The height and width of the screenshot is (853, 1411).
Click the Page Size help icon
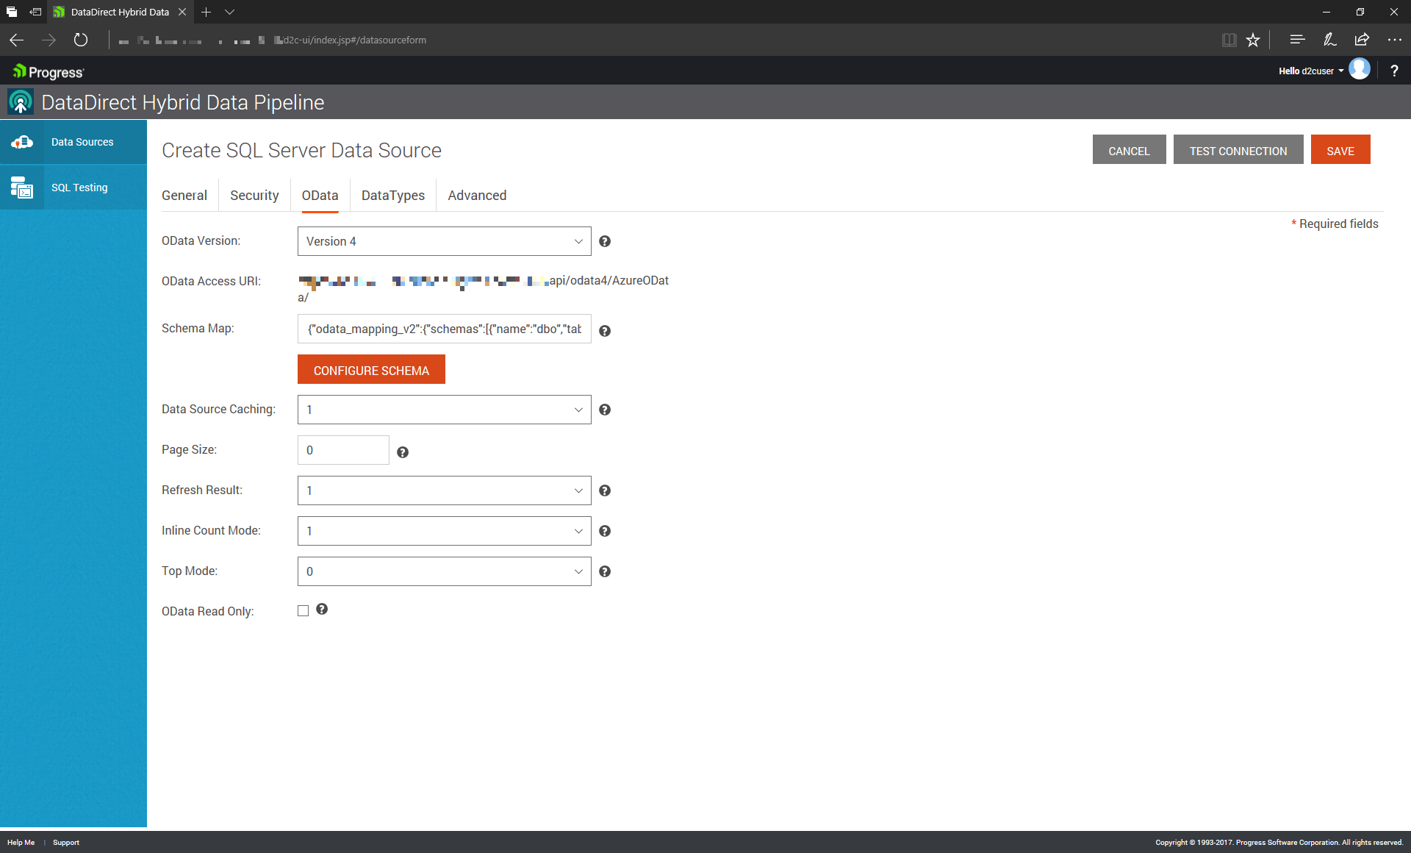(403, 452)
